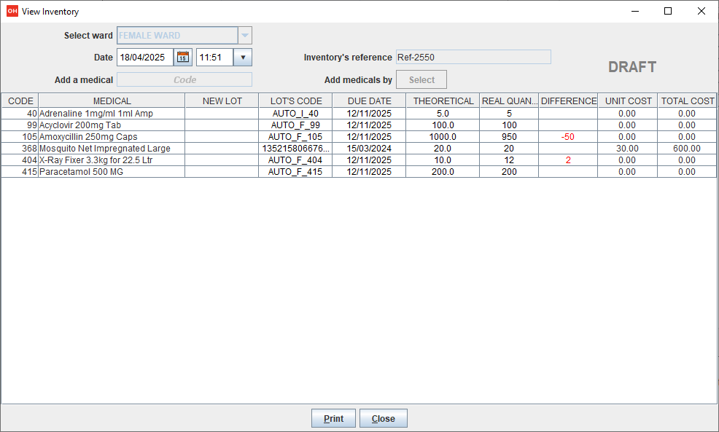
Task: Click the DUE DATE column header
Action: pyautogui.click(x=368, y=101)
